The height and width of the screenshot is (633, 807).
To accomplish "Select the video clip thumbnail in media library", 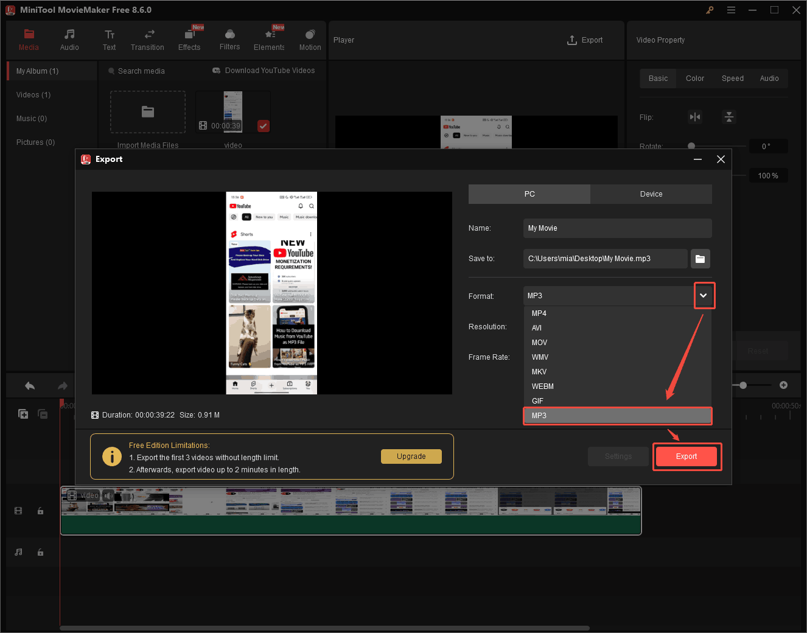I will [233, 112].
